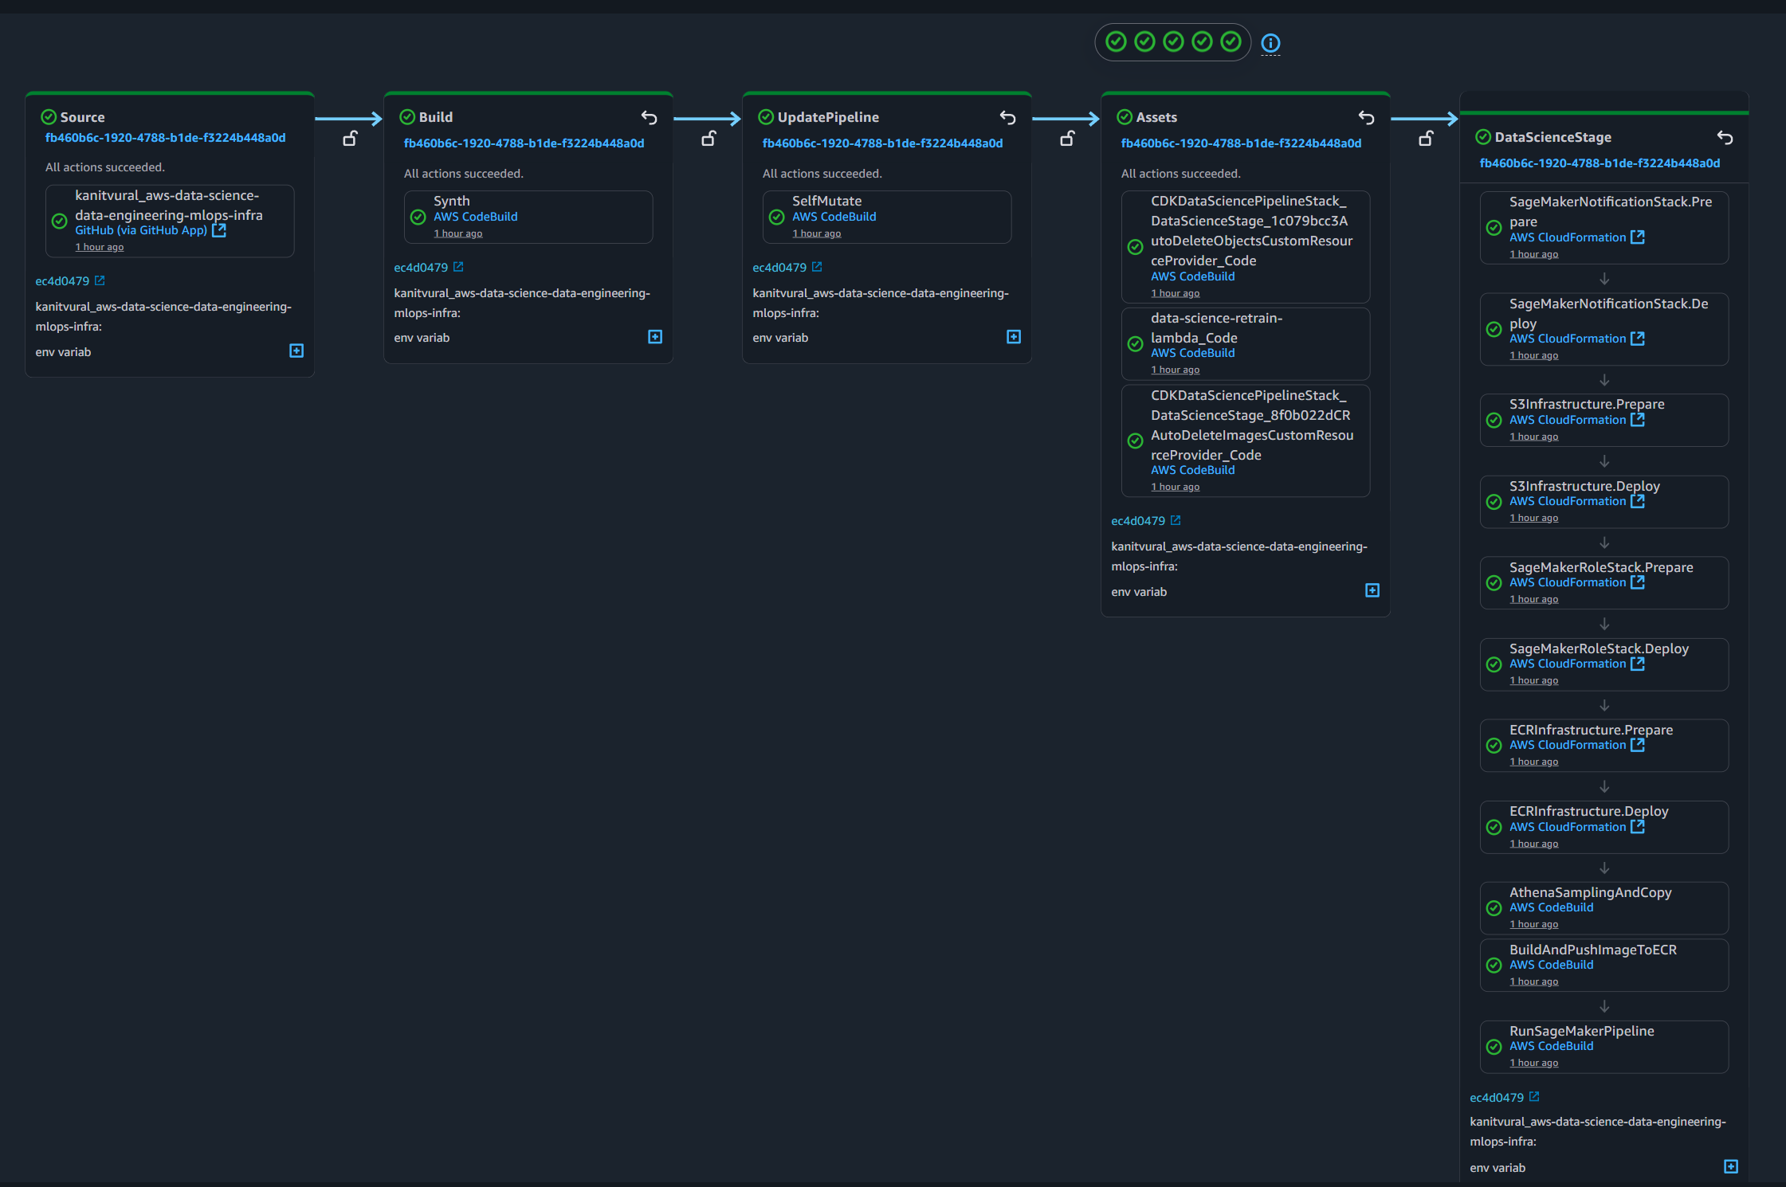Open execution ID link in Source stage

tap(165, 138)
